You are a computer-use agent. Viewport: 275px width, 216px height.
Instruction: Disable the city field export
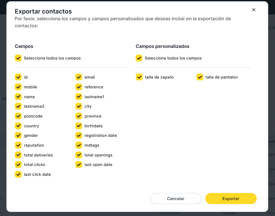coord(79,106)
